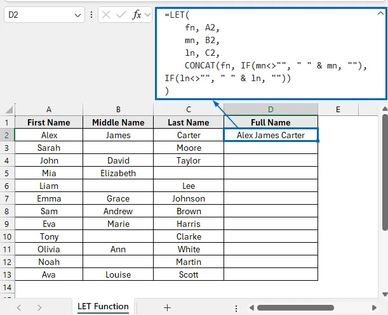Image resolution: width=388 pixels, height=315 pixels.
Task: Select the cell with Harris
Action: click(189, 224)
